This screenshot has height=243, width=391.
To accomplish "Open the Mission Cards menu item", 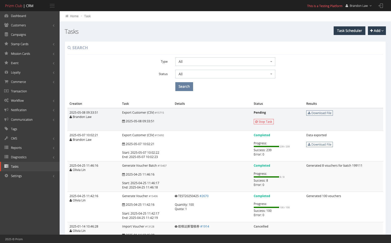I will point(30,54).
